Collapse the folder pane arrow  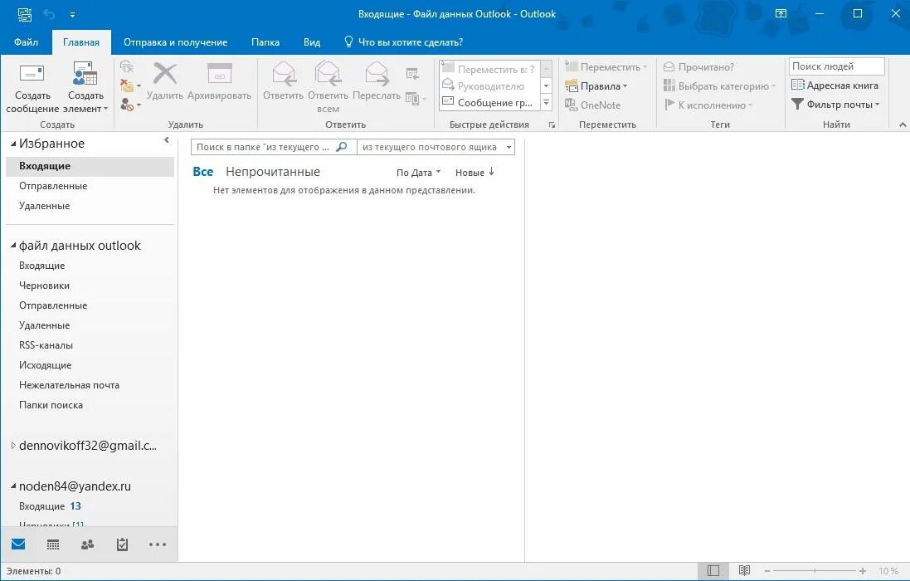tap(167, 140)
